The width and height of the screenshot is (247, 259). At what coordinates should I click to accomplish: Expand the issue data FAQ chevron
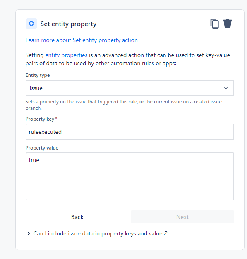[29, 233]
